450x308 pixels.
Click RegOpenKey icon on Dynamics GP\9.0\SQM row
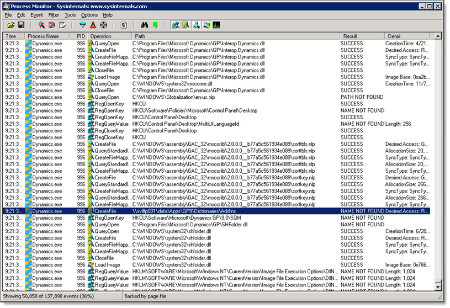[x=91, y=218]
